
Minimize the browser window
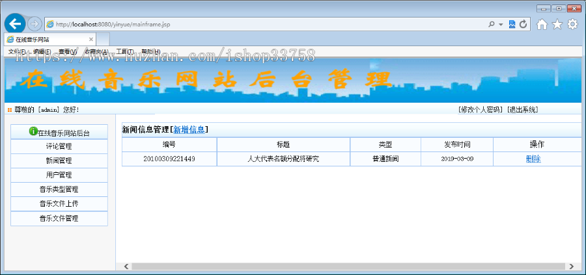(544, 8)
